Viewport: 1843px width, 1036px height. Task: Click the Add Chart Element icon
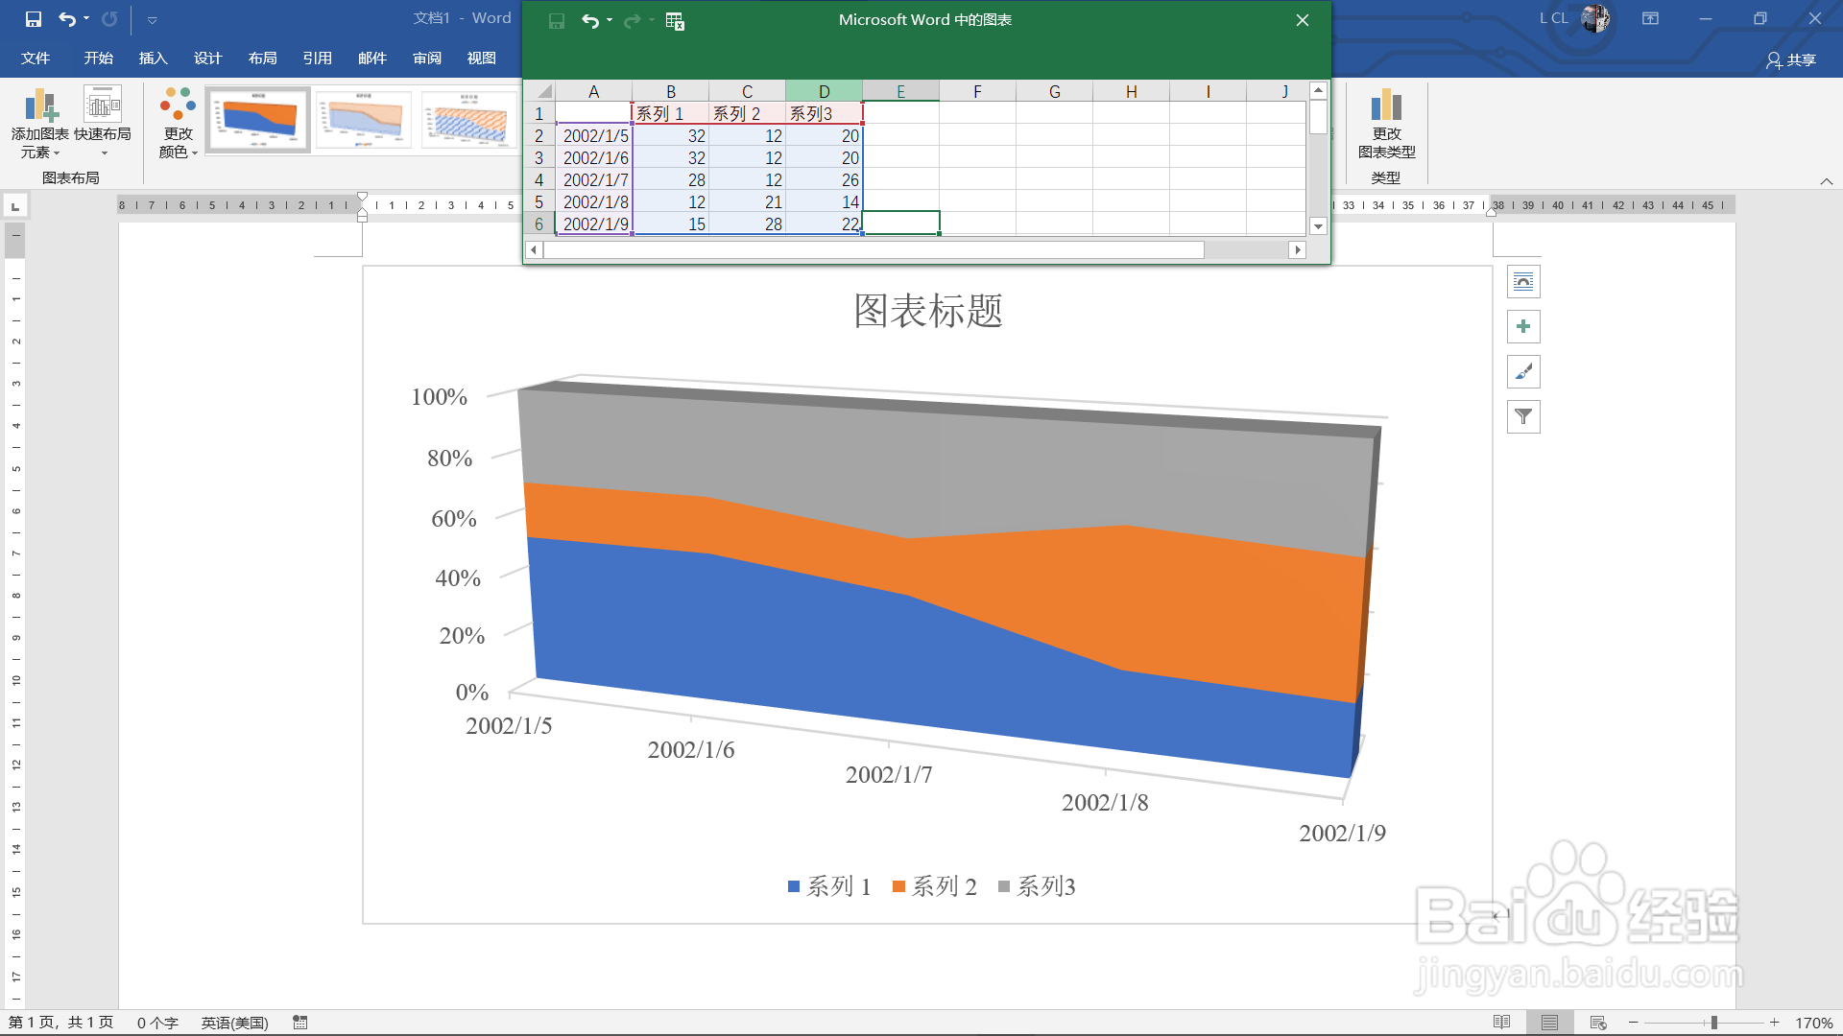click(x=40, y=106)
